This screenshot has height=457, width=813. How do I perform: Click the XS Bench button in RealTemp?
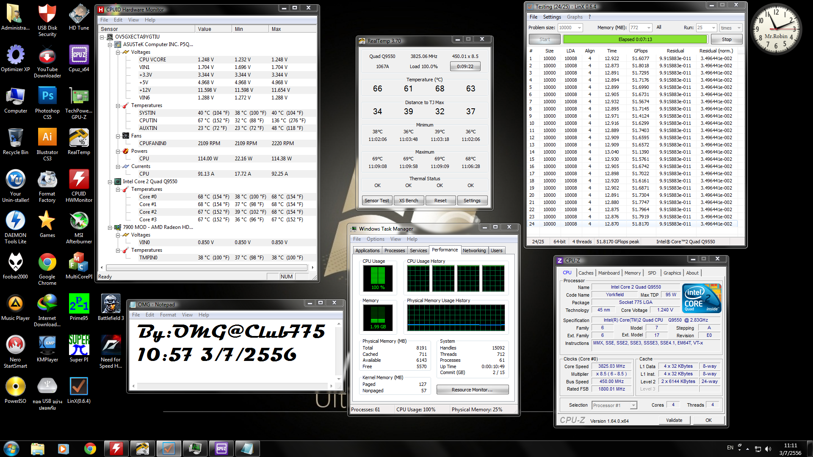tap(408, 201)
